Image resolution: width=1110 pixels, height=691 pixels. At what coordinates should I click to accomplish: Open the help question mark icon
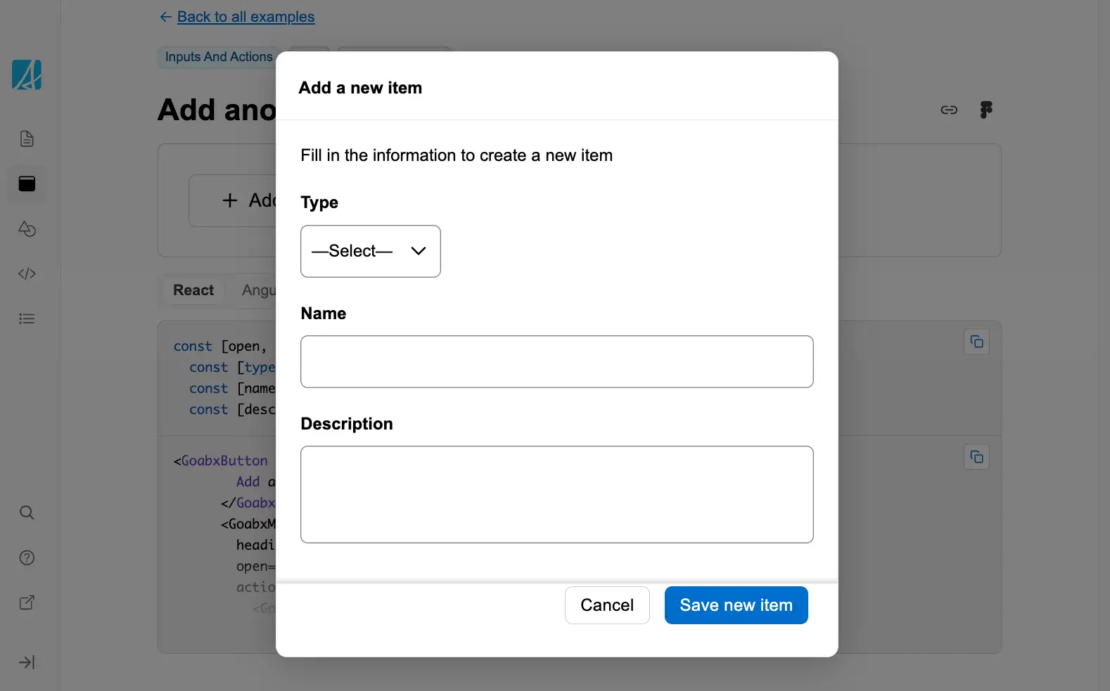[x=27, y=557]
